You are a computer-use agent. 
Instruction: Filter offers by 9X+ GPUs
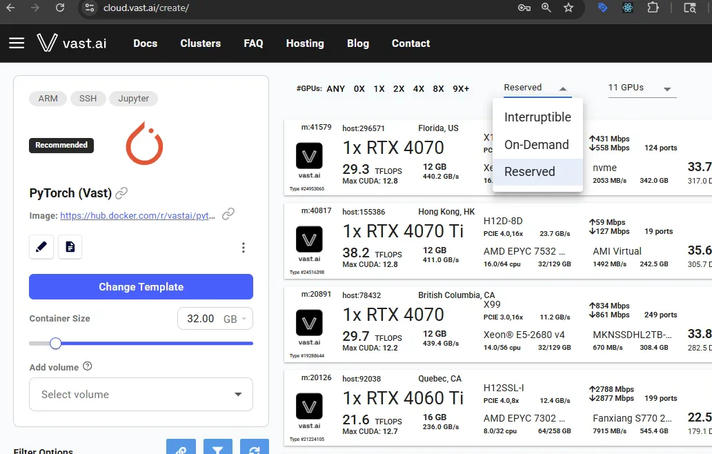(x=461, y=89)
